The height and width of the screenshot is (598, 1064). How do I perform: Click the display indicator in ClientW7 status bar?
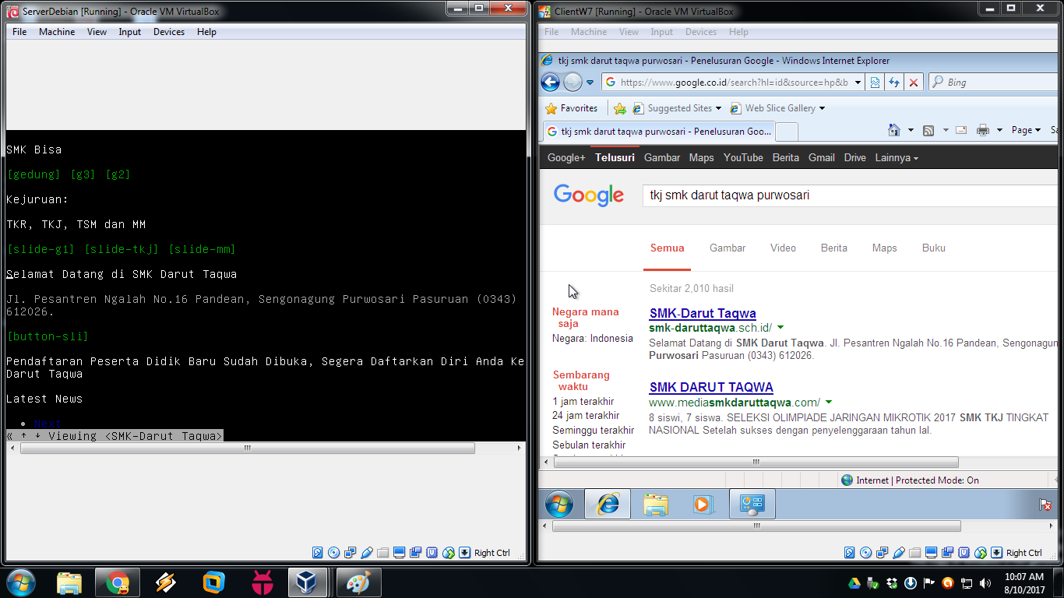(x=932, y=553)
